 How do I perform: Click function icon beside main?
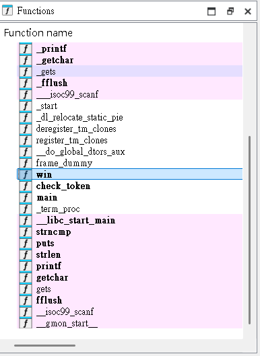26,197
